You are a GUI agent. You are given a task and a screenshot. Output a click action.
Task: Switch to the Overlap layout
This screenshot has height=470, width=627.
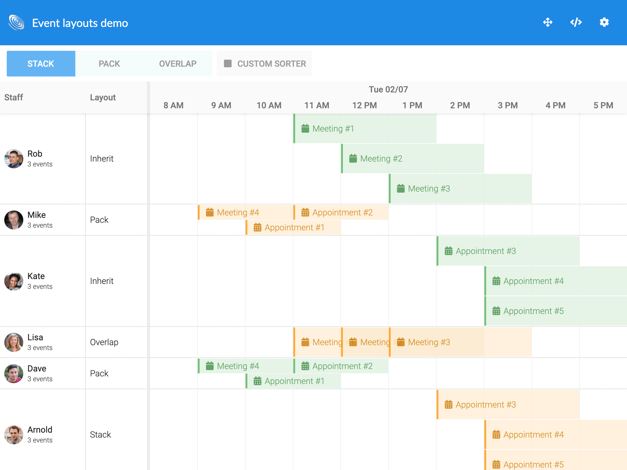[178, 64]
